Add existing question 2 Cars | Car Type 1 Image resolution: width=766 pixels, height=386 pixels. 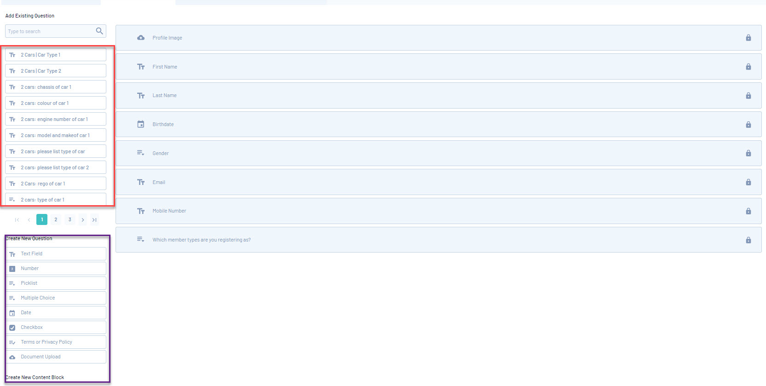[56, 55]
